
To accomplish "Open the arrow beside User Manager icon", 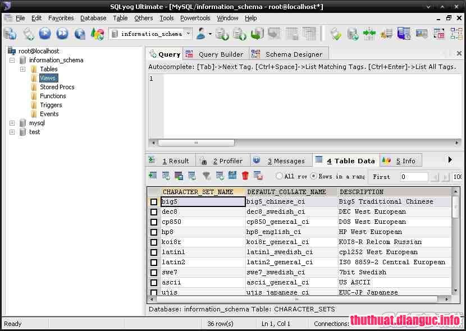I will pyautogui.click(x=210, y=34).
